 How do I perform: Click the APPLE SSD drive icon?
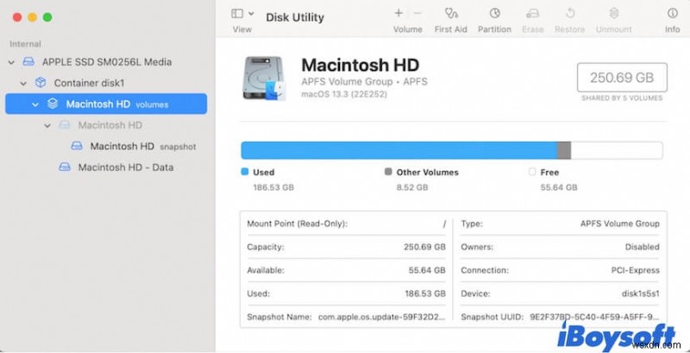pos(28,61)
